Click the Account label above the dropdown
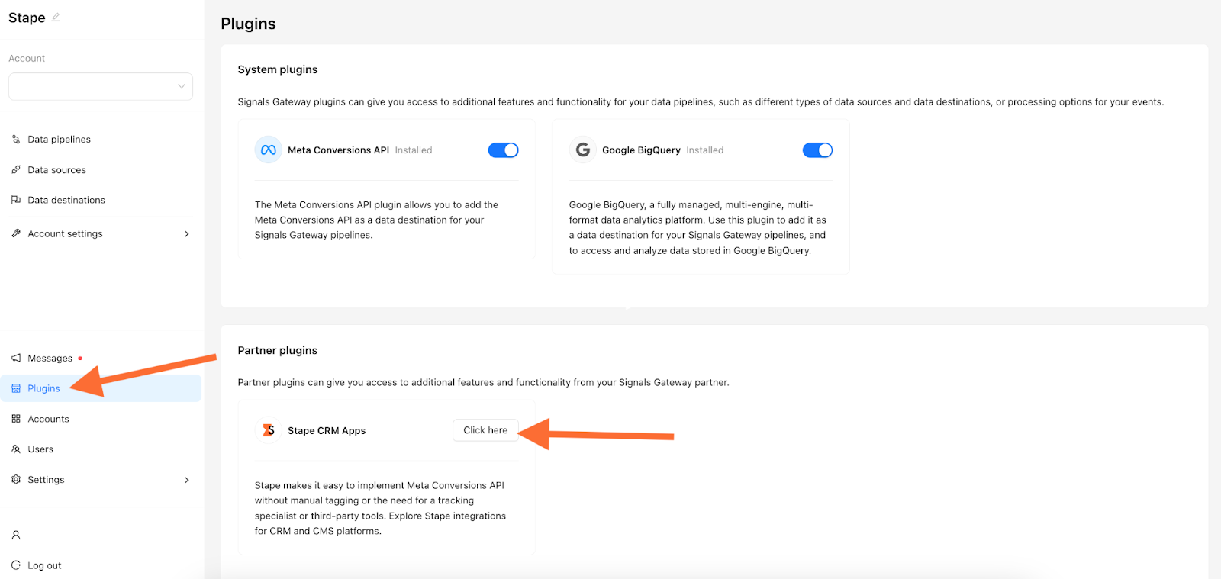 (x=27, y=59)
